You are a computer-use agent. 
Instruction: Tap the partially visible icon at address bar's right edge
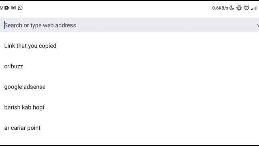258,25
